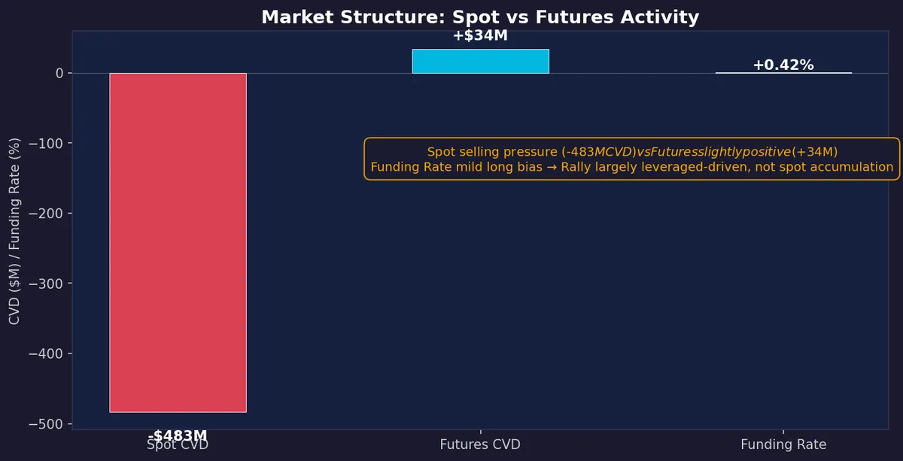Click the orange annotation text box
Viewport: 903px width, 461px height.
pyautogui.click(x=632, y=159)
